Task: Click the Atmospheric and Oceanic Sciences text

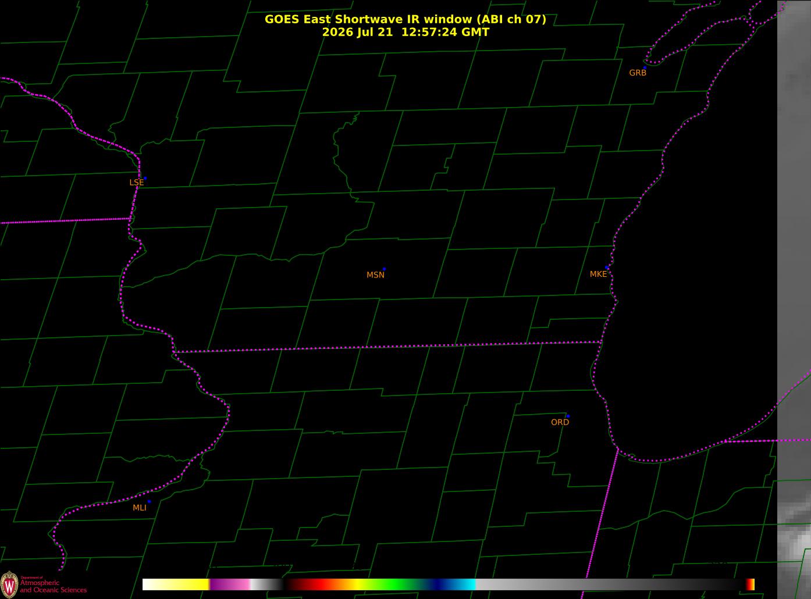Action: pos(53,586)
